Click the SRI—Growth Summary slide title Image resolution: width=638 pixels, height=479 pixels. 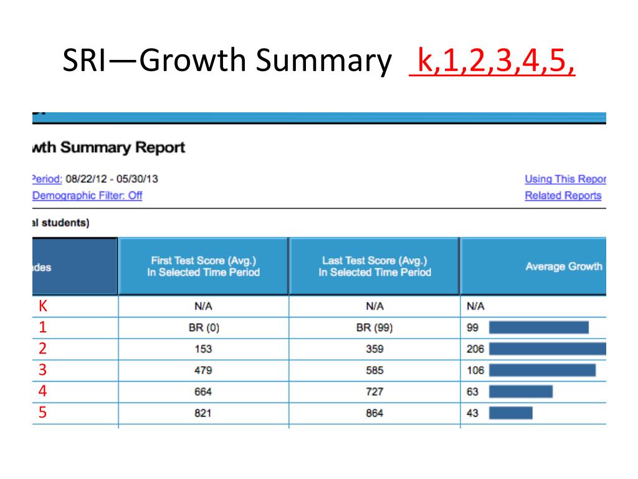pos(227,60)
